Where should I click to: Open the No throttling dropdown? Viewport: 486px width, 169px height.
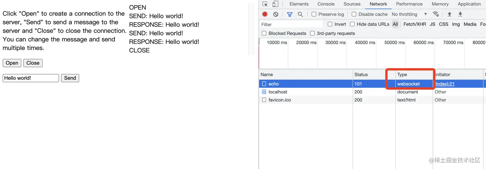409,14
